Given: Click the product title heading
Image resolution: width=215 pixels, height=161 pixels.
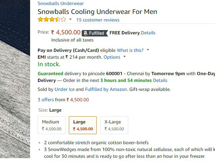Looking at the screenshot, I should coord(97,12).
